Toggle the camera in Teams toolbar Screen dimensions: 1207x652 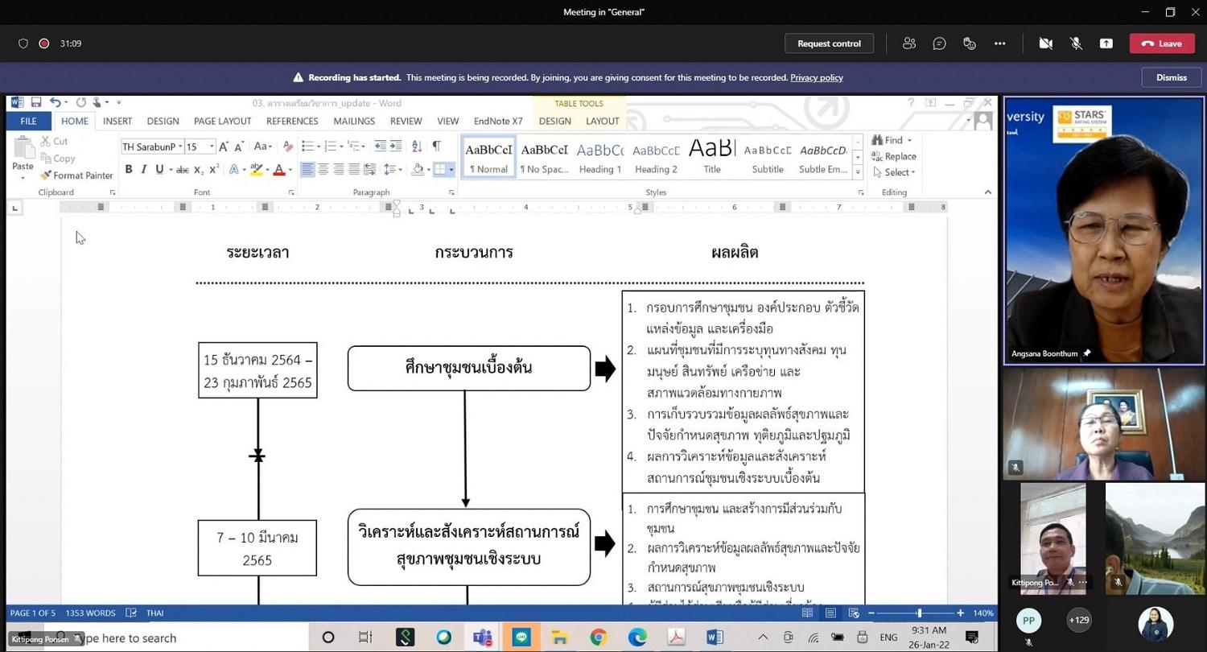click(1046, 43)
